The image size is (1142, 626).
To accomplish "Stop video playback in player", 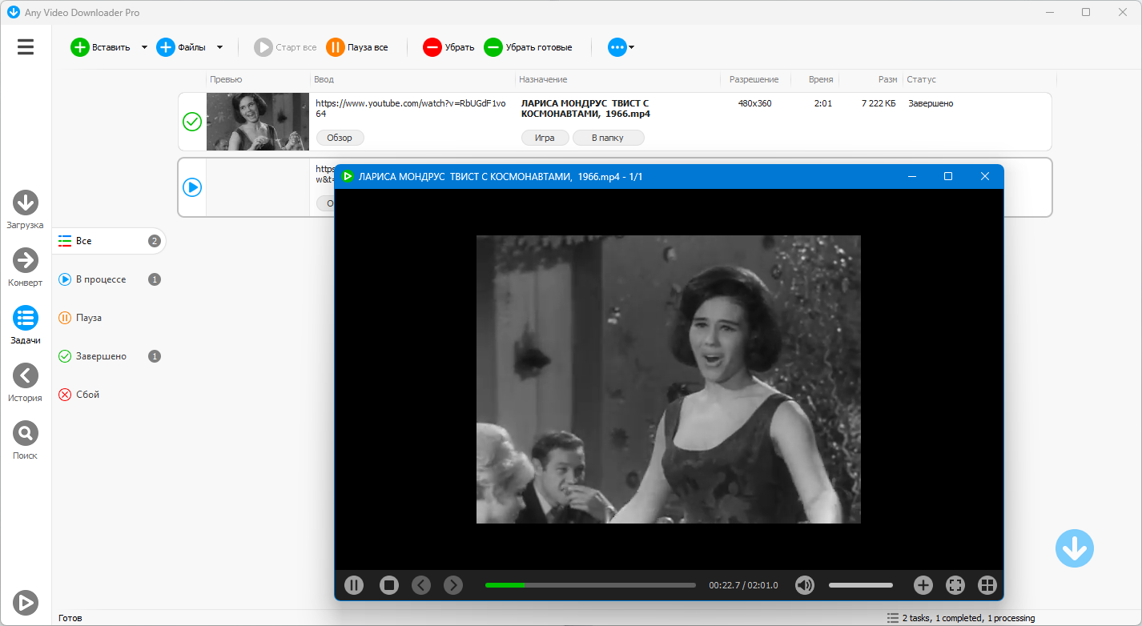I will point(389,585).
